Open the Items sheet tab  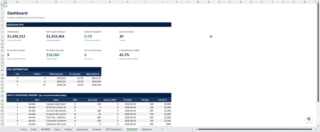57,129
